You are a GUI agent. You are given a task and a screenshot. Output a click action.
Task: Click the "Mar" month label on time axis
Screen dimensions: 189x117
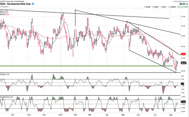tap(90, 115)
